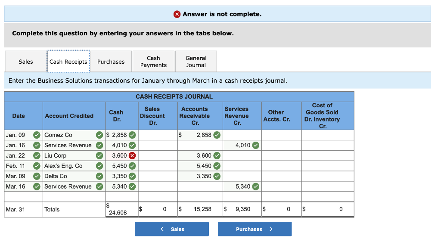Select Gomez Co sales discount cell
Image resolution: width=441 pixels, height=242 pixels.
(x=158, y=135)
